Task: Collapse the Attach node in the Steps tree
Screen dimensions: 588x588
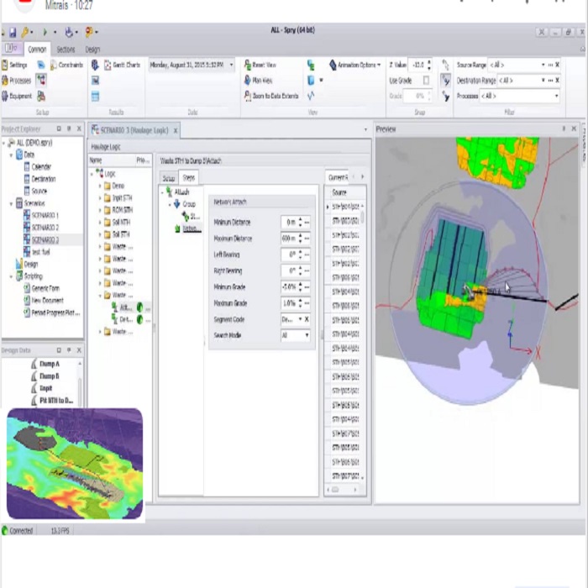Action: 162,192
